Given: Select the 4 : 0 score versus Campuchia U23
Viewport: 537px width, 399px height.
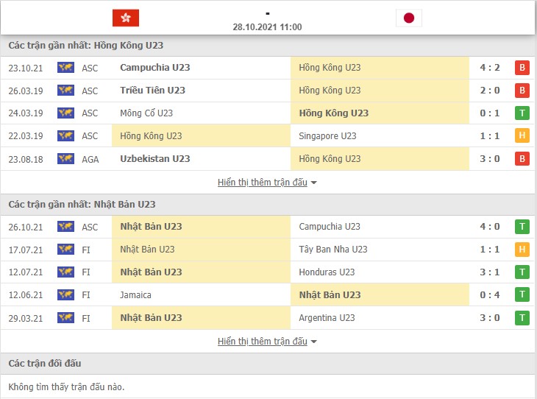Looking at the screenshot, I should (x=490, y=227).
